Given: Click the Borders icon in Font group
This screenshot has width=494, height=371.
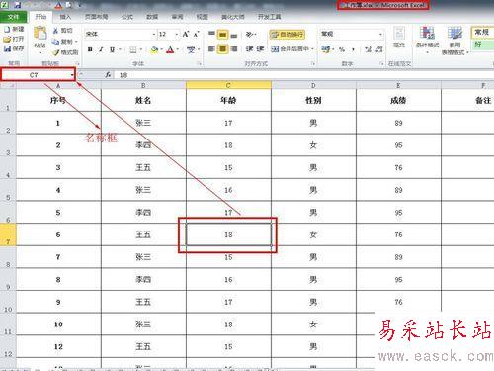Looking at the screenshot, I should tap(133, 49).
